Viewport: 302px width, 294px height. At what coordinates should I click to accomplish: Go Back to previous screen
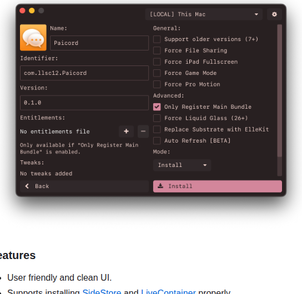click(x=84, y=186)
